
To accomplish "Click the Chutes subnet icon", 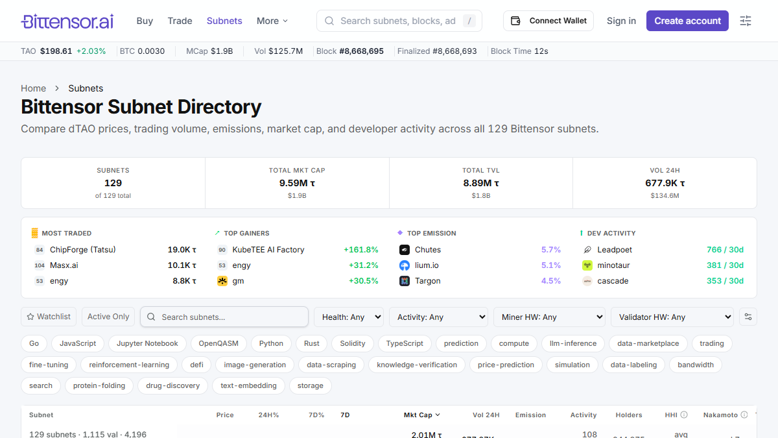I will point(405,250).
